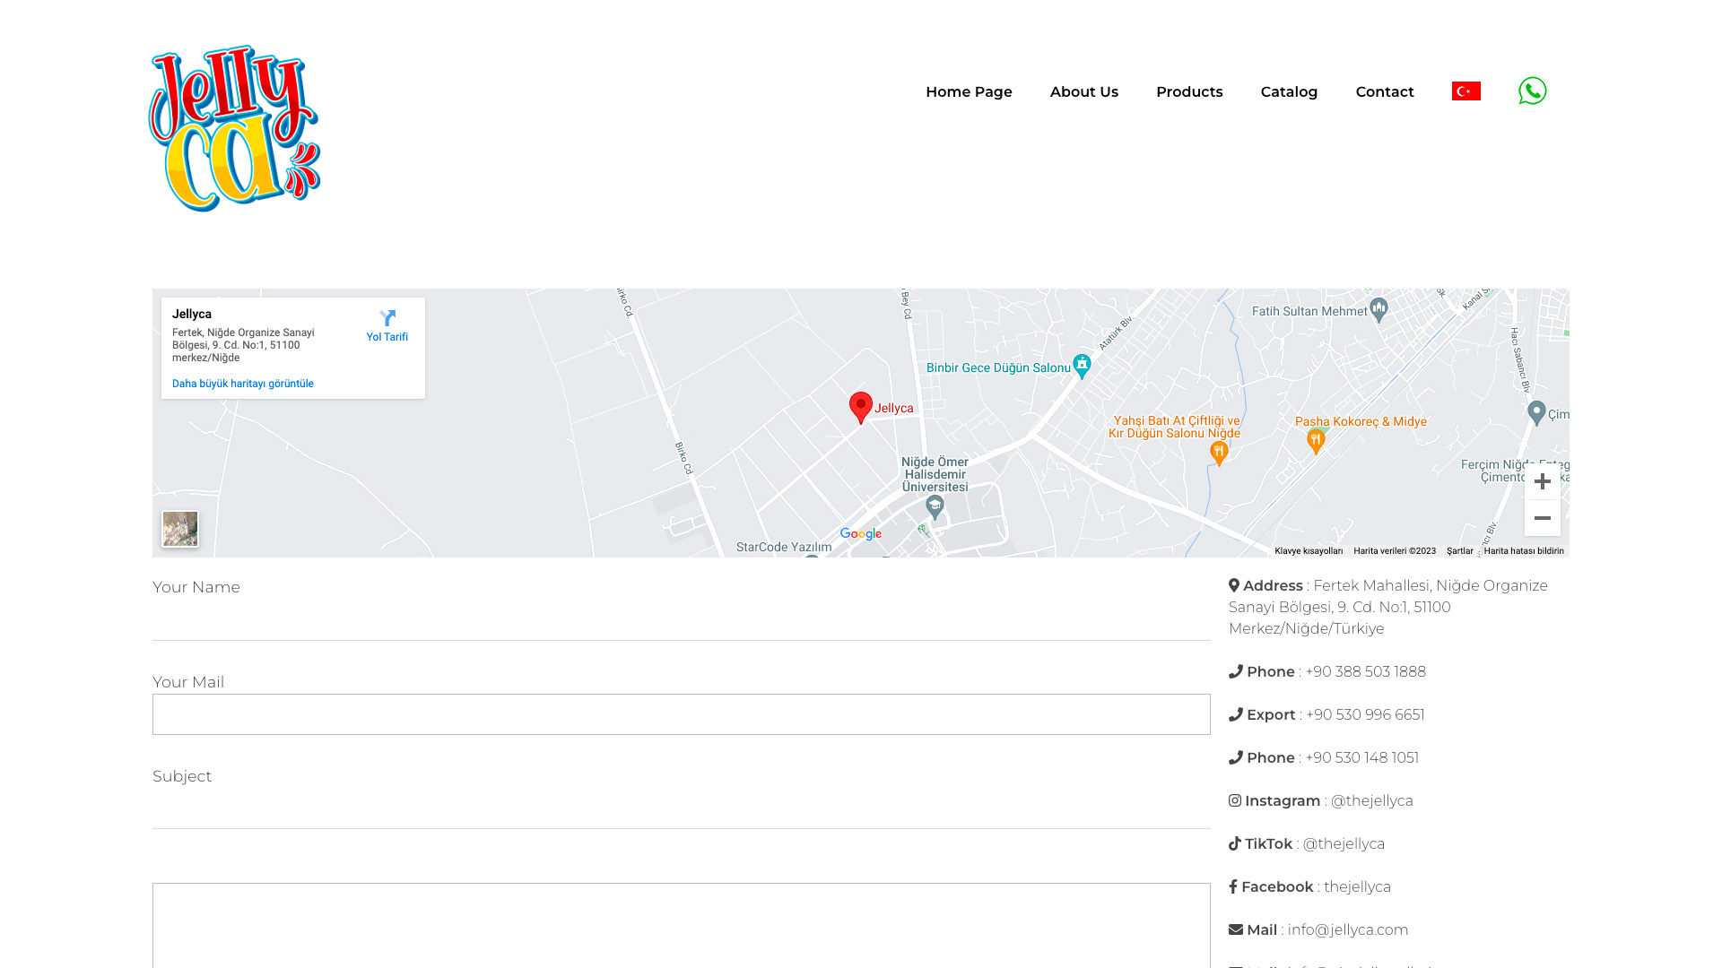Zoom out on the map
The image size is (1722, 968).
(1542, 518)
